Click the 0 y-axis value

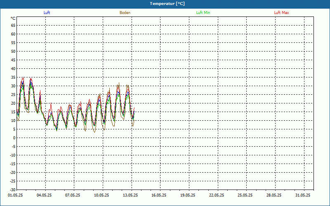[14, 138]
